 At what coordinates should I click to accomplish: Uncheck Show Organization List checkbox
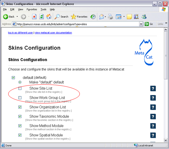coord(20,107)
